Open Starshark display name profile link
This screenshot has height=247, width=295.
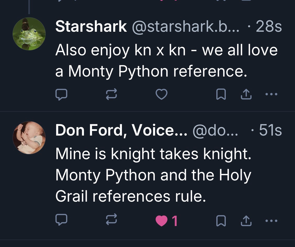[91, 27]
